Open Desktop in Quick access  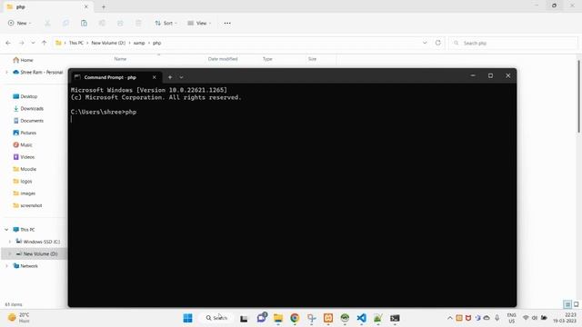click(x=25, y=96)
